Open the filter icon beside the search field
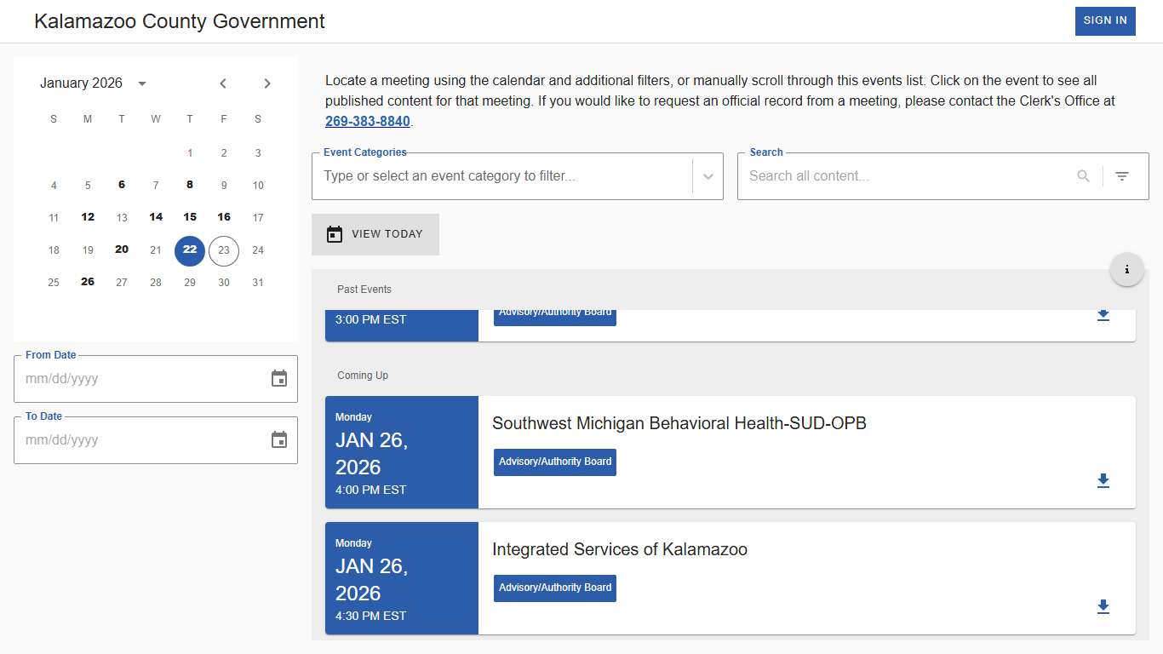The height and width of the screenshot is (654, 1163). tap(1122, 176)
